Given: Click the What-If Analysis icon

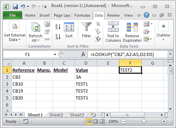Looking at the screenshot, I should point(146,39).
